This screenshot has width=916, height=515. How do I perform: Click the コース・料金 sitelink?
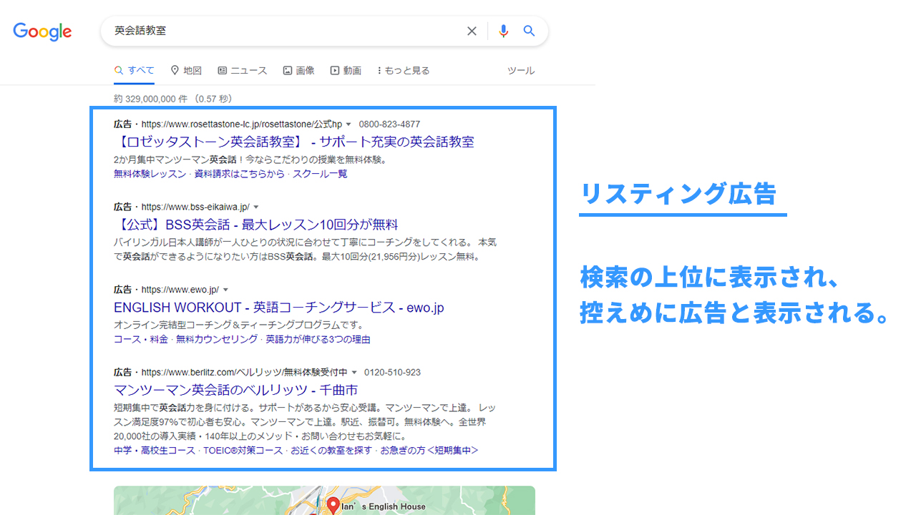[141, 339]
